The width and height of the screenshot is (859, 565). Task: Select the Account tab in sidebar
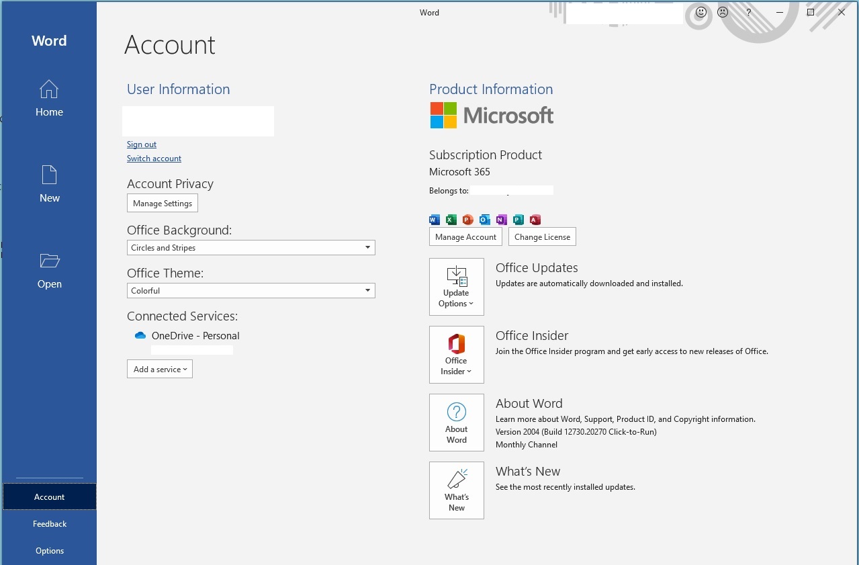tap(50, 496)
